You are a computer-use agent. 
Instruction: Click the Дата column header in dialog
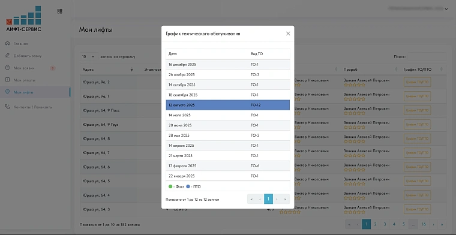[207, 54]
